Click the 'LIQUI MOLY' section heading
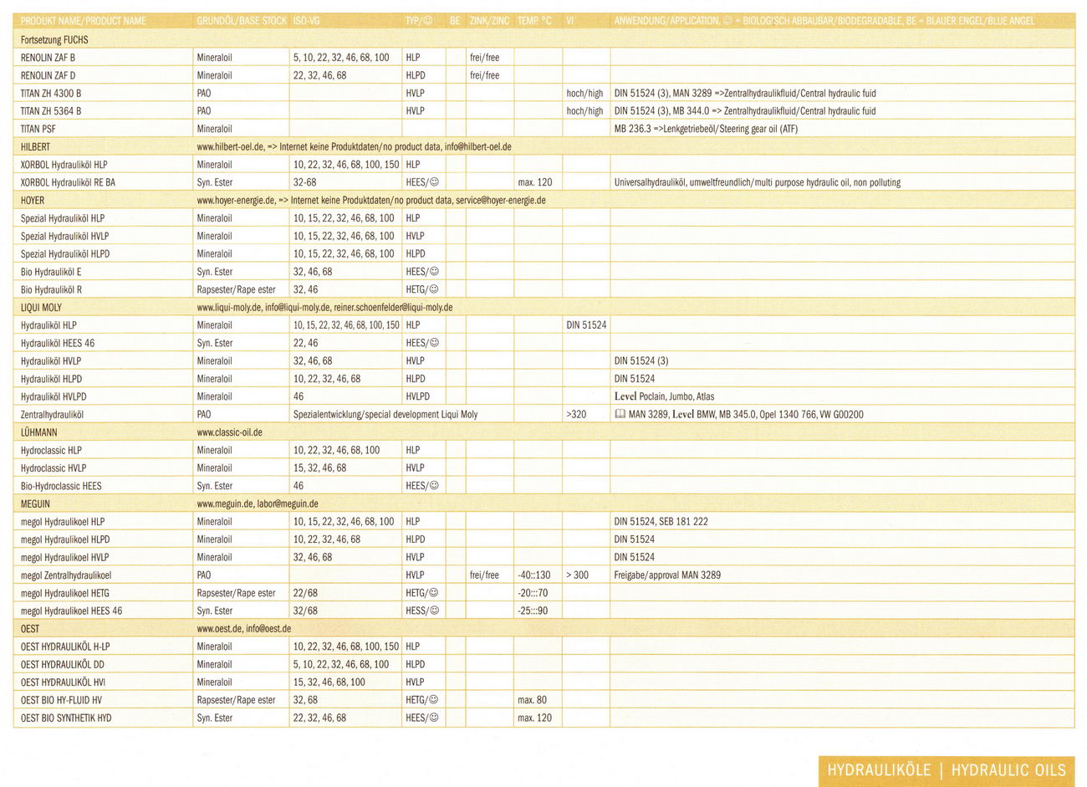Image resolution: width=1087 pixels, height=787 pixels. [41, 308]
